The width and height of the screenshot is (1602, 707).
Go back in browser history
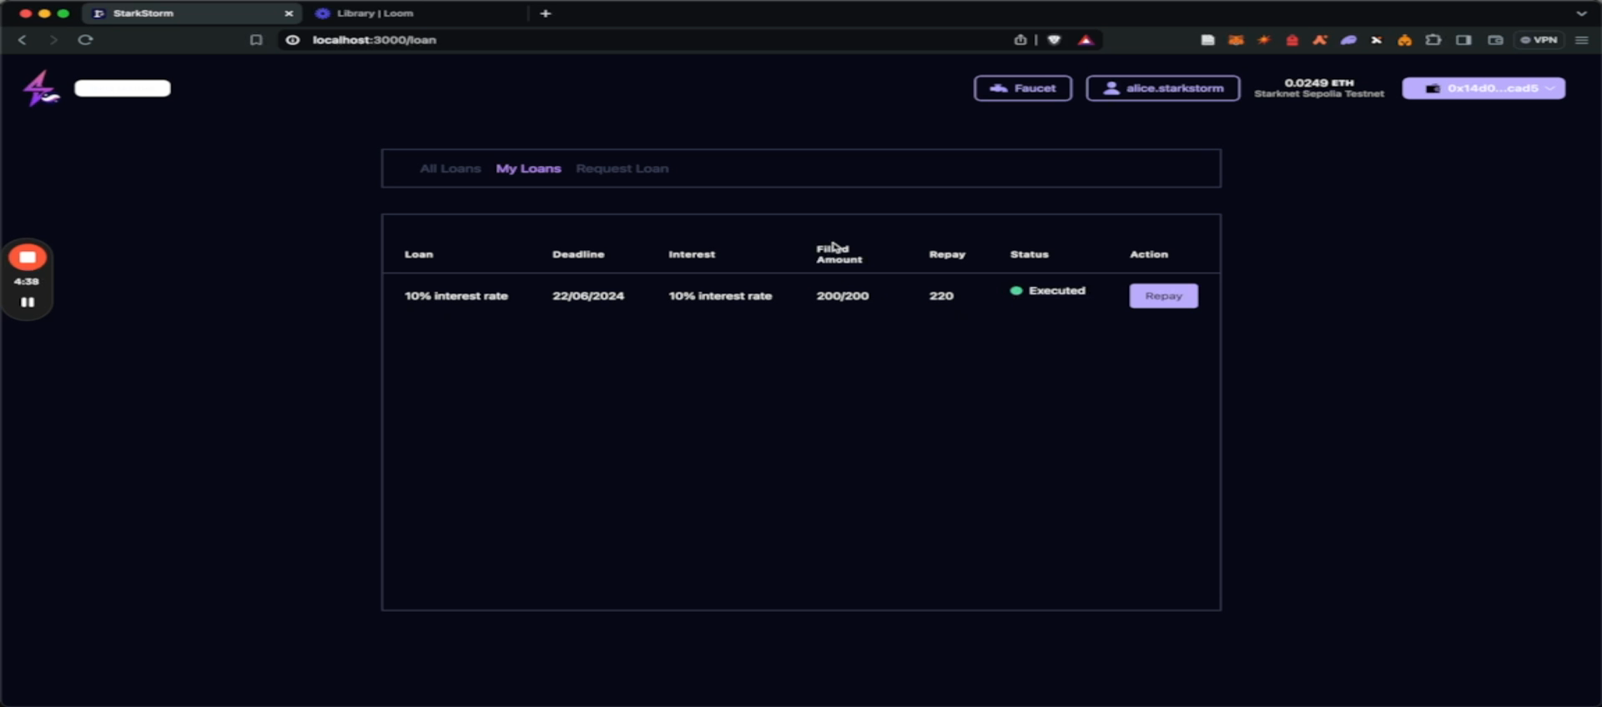(23, 40)
